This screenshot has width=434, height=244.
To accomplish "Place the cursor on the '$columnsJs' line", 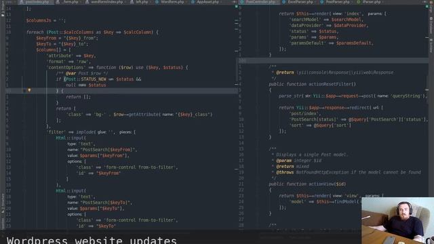I will click(x=45, y=20).
